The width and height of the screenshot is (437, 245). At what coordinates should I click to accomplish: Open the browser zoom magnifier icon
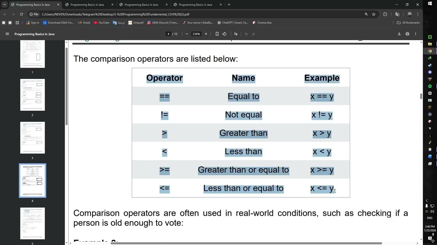tap(366, 14)
